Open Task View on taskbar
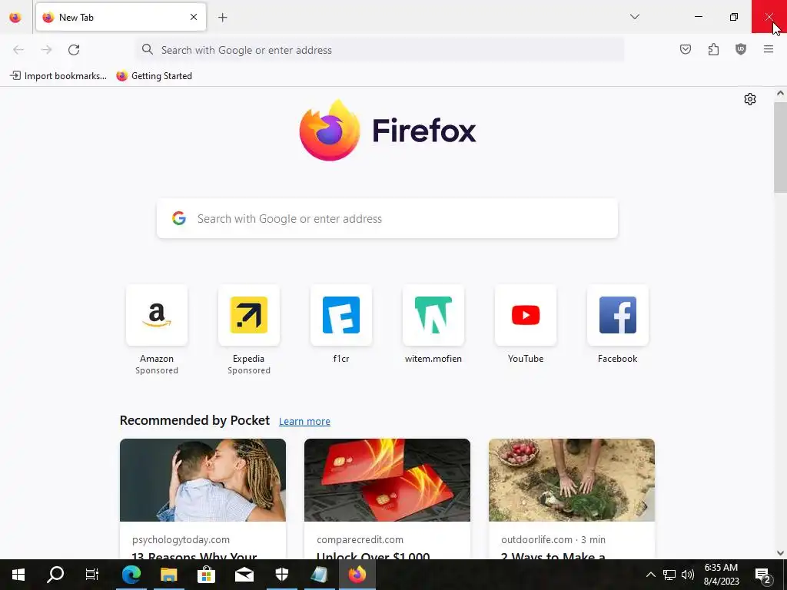 [92, 575]
